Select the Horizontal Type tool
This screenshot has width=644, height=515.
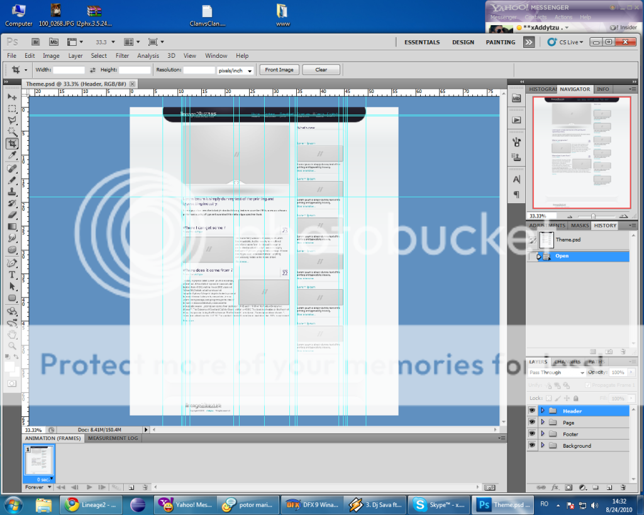click(12, 275)
